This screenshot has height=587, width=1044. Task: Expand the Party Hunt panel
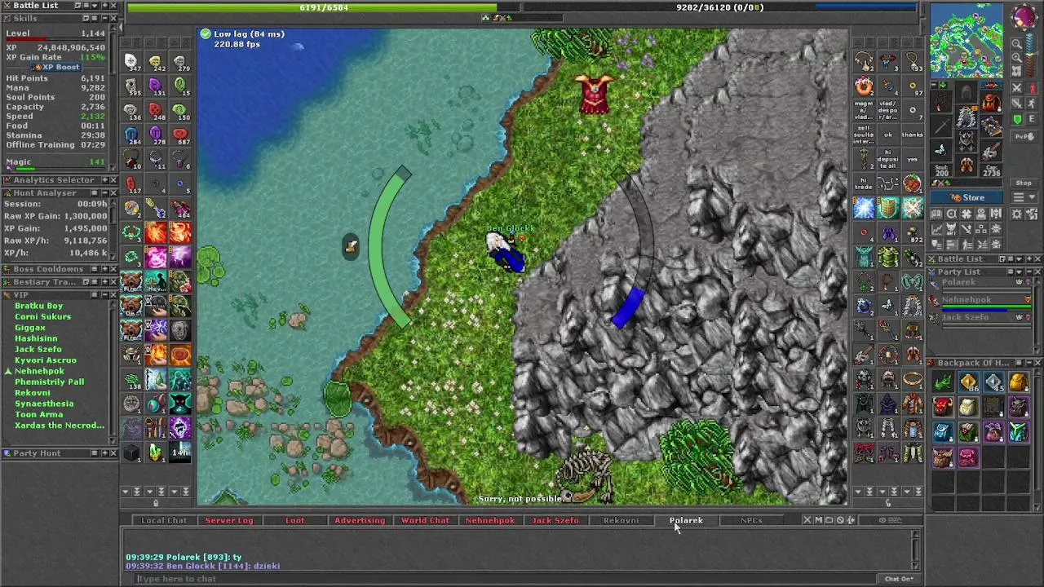tap(104, 452)
